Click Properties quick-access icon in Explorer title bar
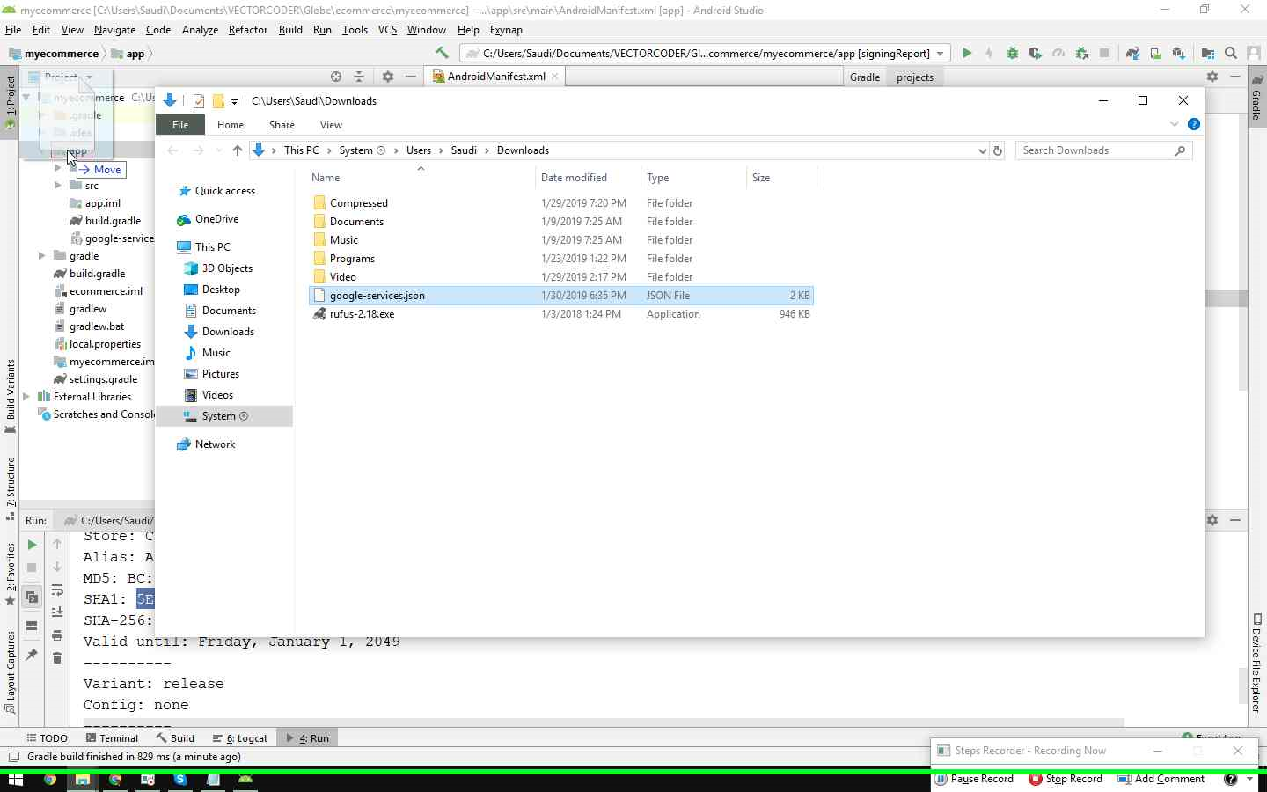Image resolution: width=1267 pixels, height=792 pixels. coord(199,101)
